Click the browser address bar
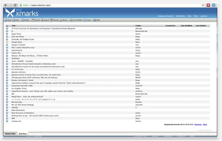Viewport: 222px width, 141px height. (110, 5)
